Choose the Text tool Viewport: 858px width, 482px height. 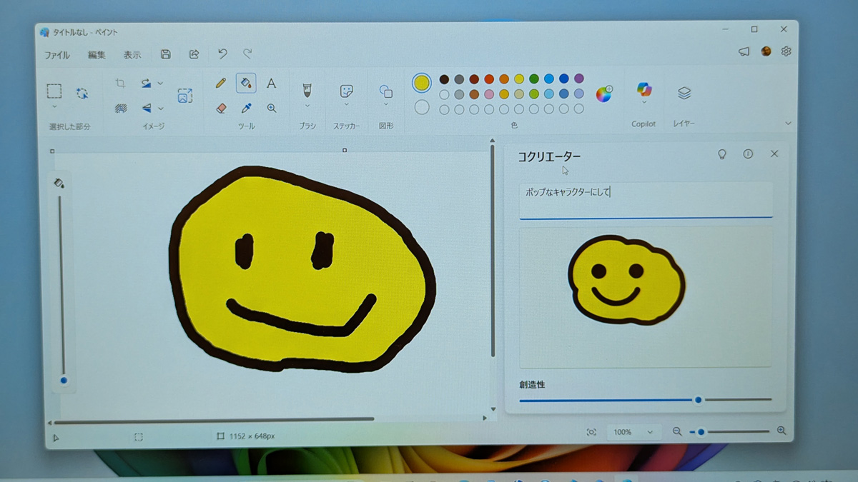[272, 84]
